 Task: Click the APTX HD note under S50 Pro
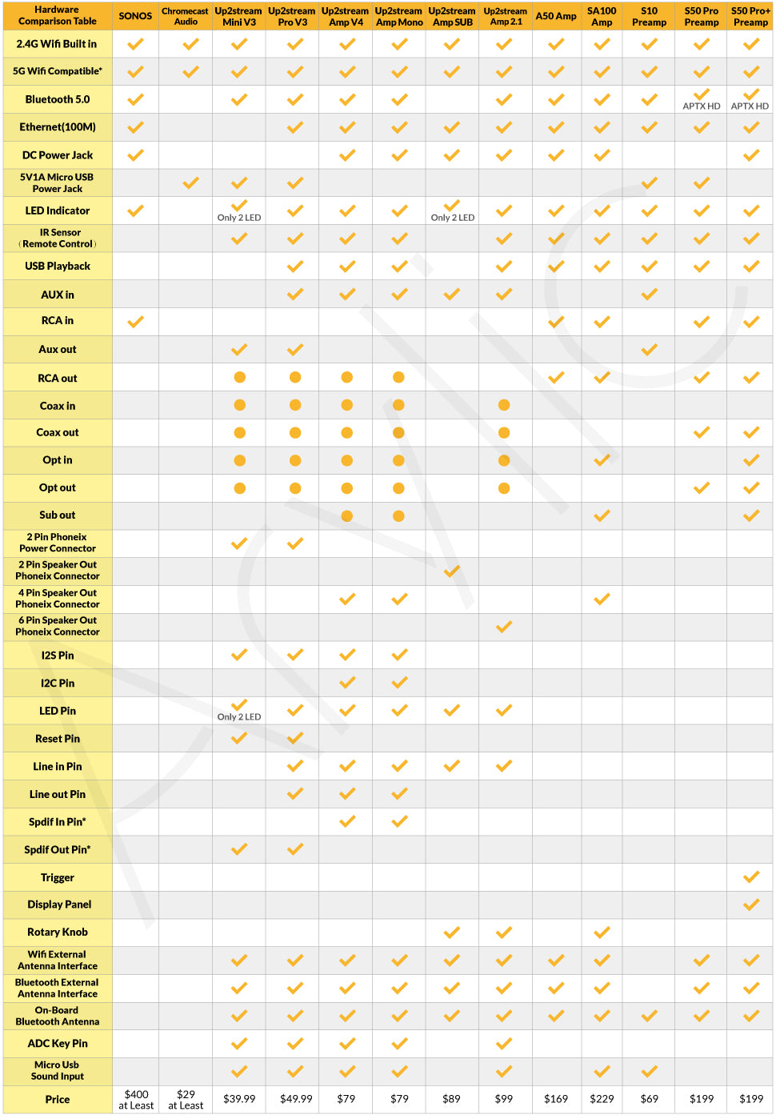(x=702, y=106)
